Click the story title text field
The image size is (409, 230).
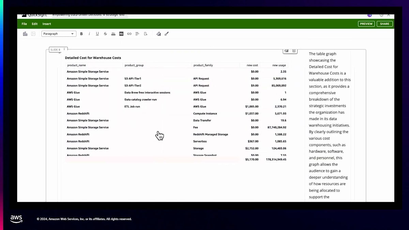coord(90,15)
